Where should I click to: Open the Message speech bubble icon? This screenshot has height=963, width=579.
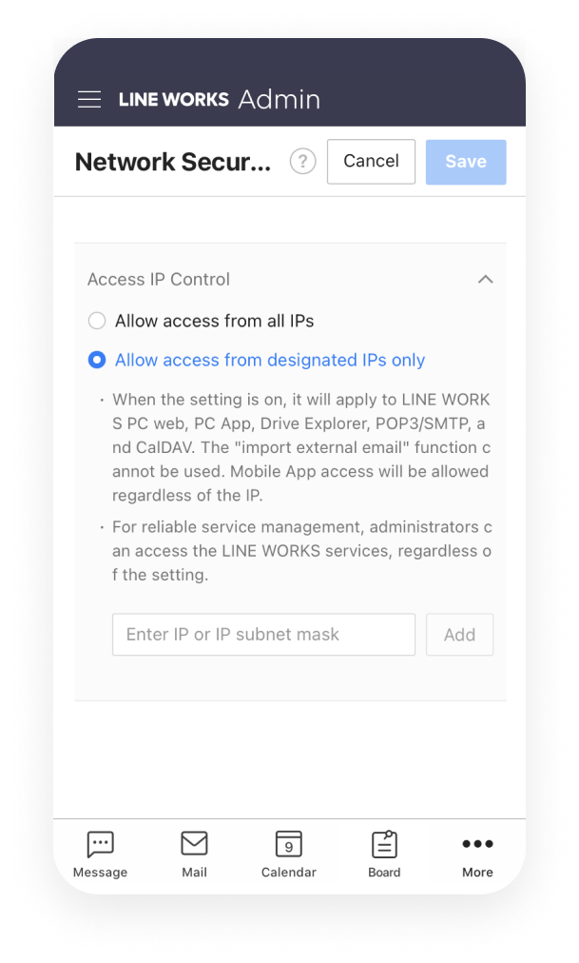(101, 844)
